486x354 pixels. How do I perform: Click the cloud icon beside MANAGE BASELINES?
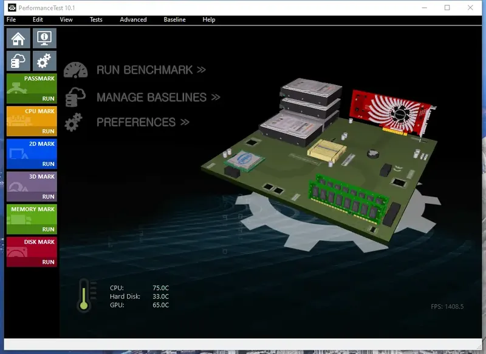[76, 95]
